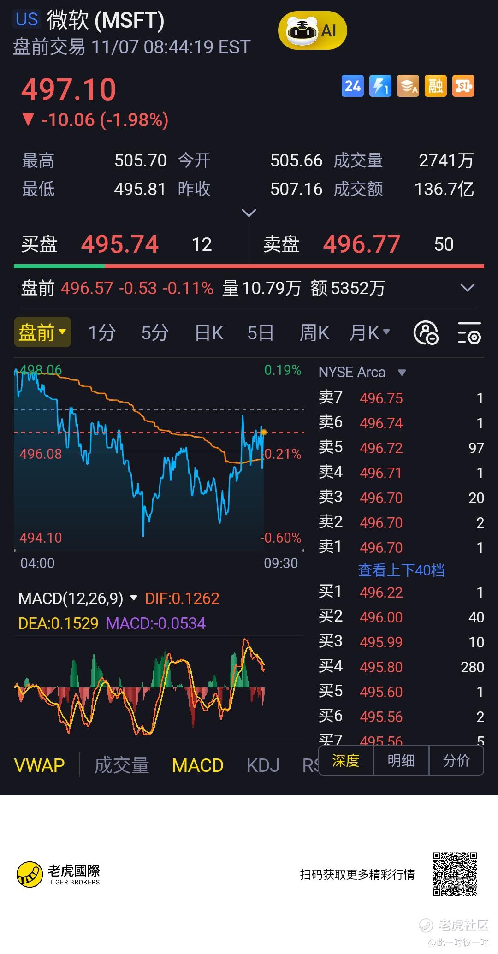Tap the stacked layers badge icon
498x954 pixels.
408,86
